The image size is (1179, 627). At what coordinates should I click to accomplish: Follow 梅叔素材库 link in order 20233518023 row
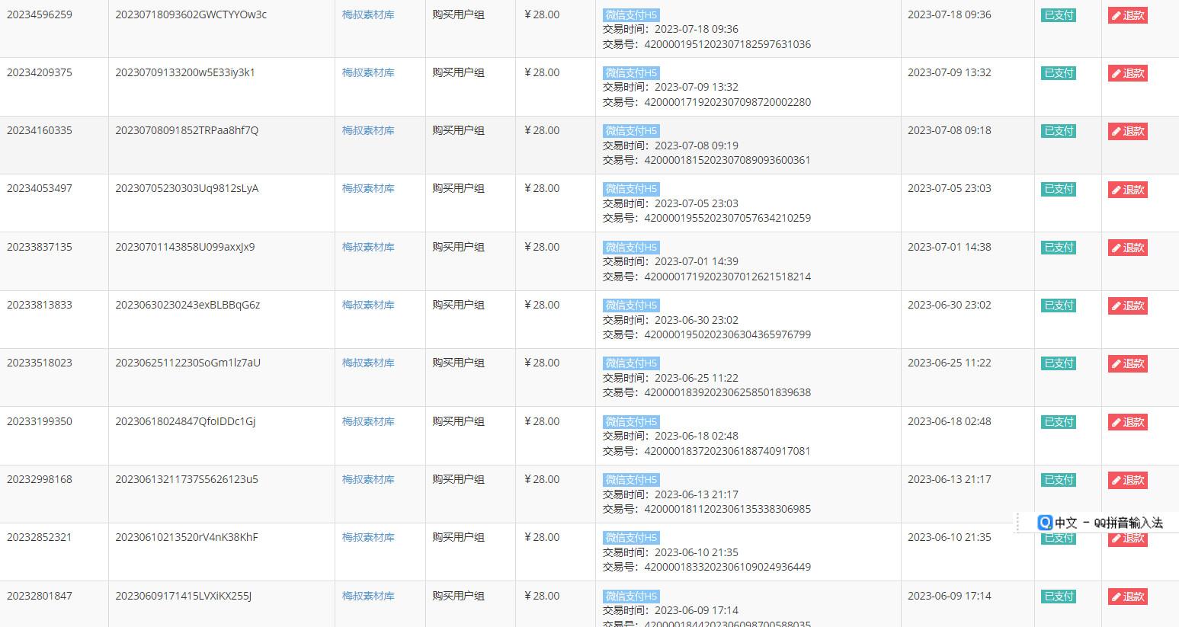(368, 363)
